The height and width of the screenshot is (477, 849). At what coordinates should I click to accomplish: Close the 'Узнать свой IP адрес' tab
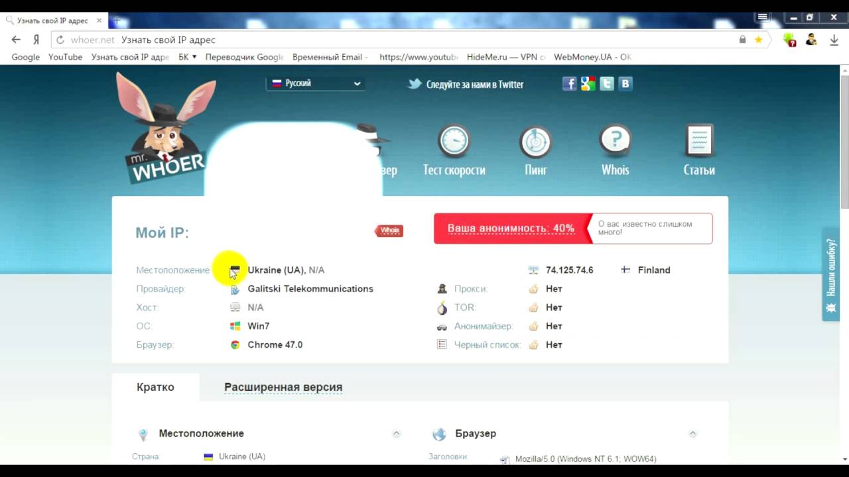[x=99, y=21]
